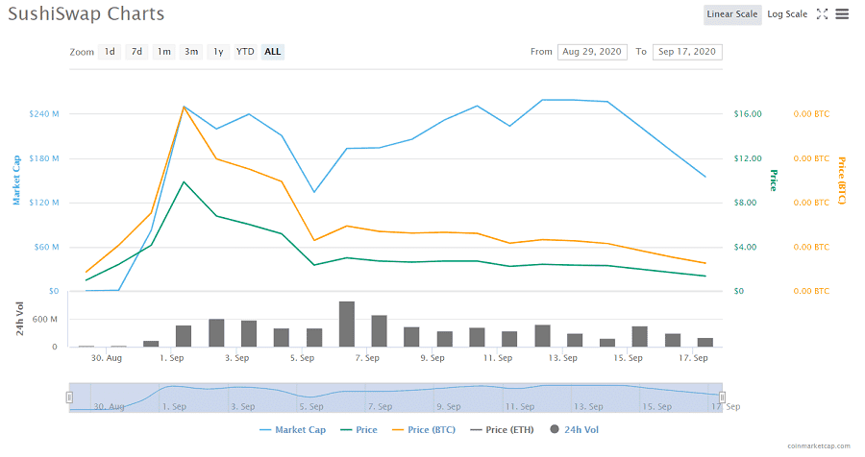Click the $60 M market cap axis label
This screenshot has height=457, width=865.
pos(46,247)
